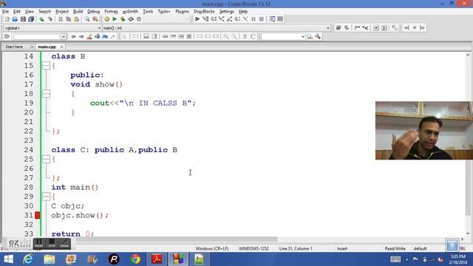This screenshot has width=473, height=266.
Task: Open the Debug menu
Action: [x=93, y=12]
